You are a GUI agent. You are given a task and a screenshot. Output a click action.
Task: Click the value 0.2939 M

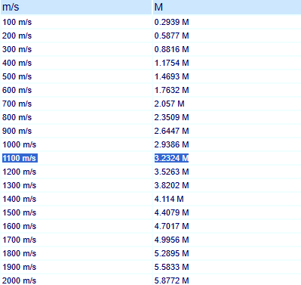(x=171, y=22)
